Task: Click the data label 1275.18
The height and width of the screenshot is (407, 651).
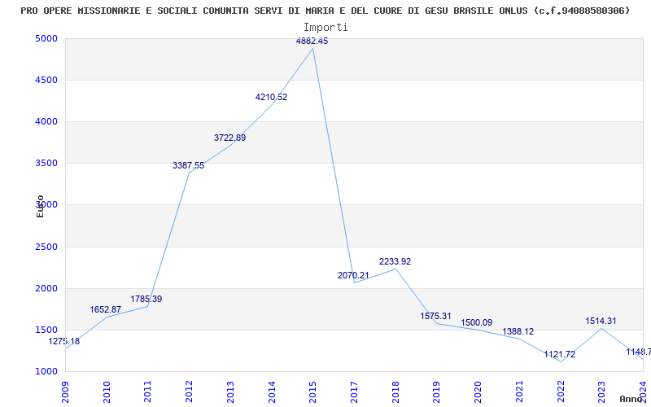Action: 64,342
